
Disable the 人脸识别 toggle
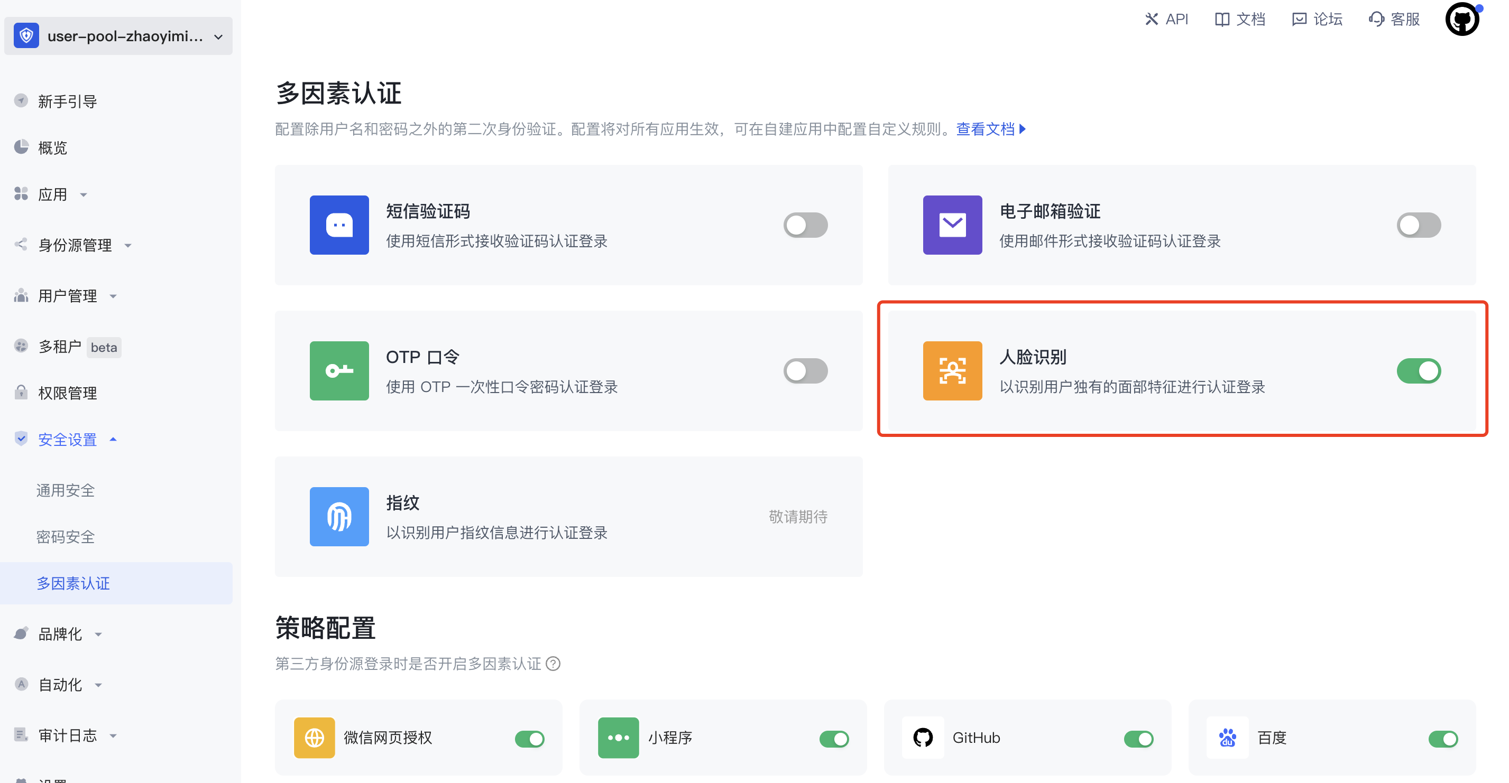[1418, 370]
